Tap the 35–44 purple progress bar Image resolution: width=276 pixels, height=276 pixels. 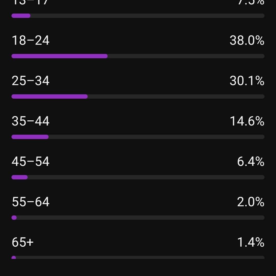30,137
